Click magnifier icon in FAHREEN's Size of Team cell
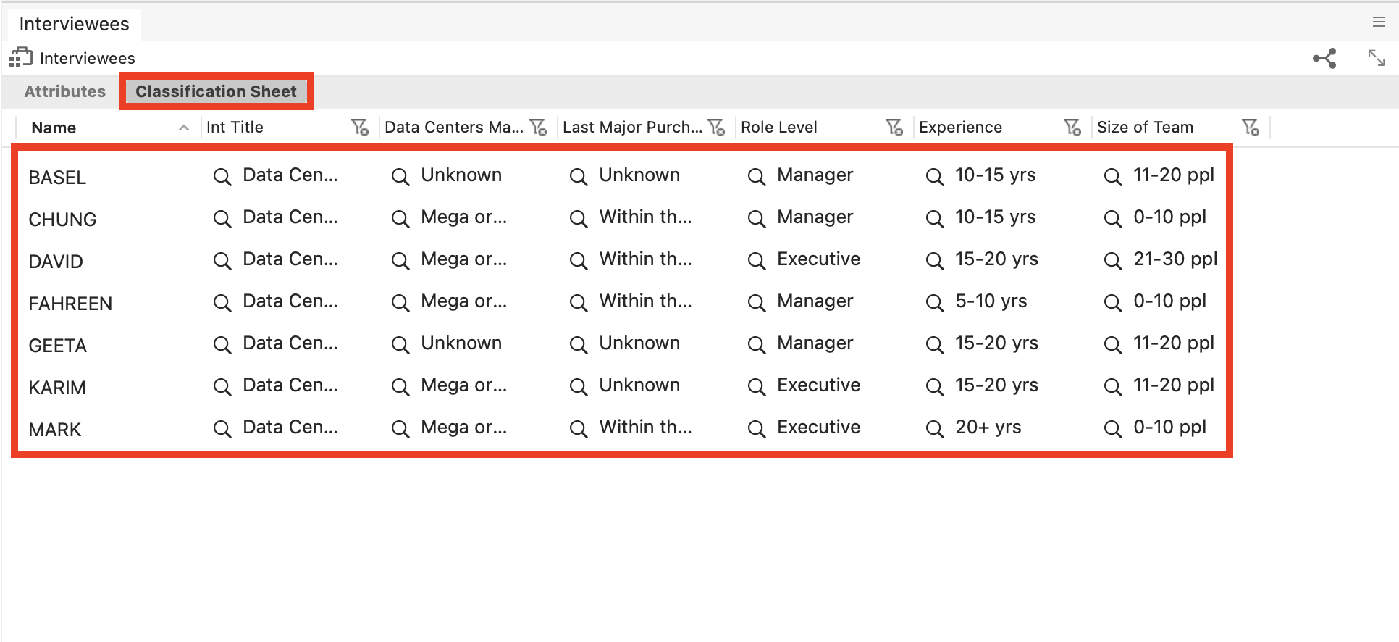 (1113, 303)
